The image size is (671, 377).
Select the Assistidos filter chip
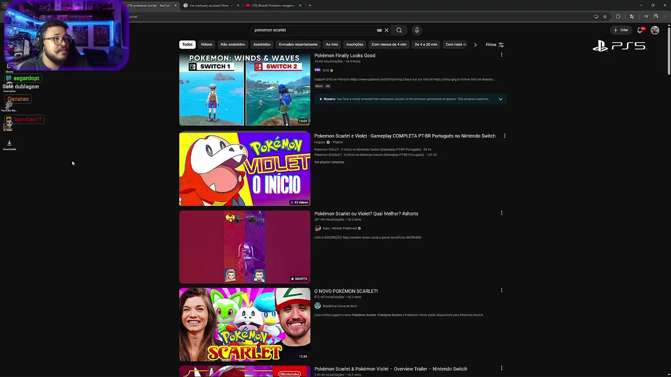pyautogui.click(x=262, y=45)
